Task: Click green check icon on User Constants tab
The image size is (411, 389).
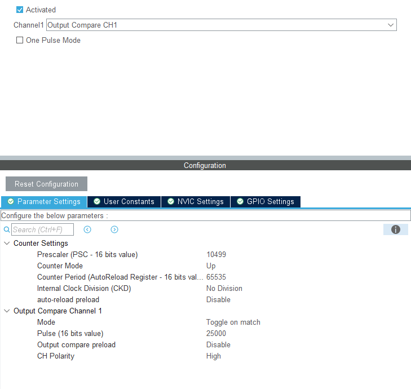Action: [x=97, y=201]
